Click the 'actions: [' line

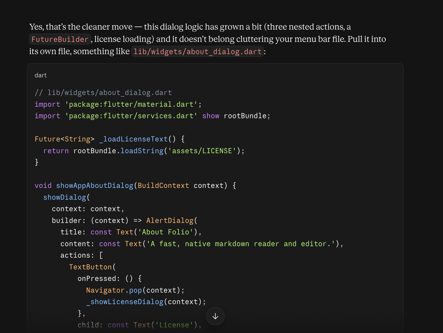coord(82,255)
